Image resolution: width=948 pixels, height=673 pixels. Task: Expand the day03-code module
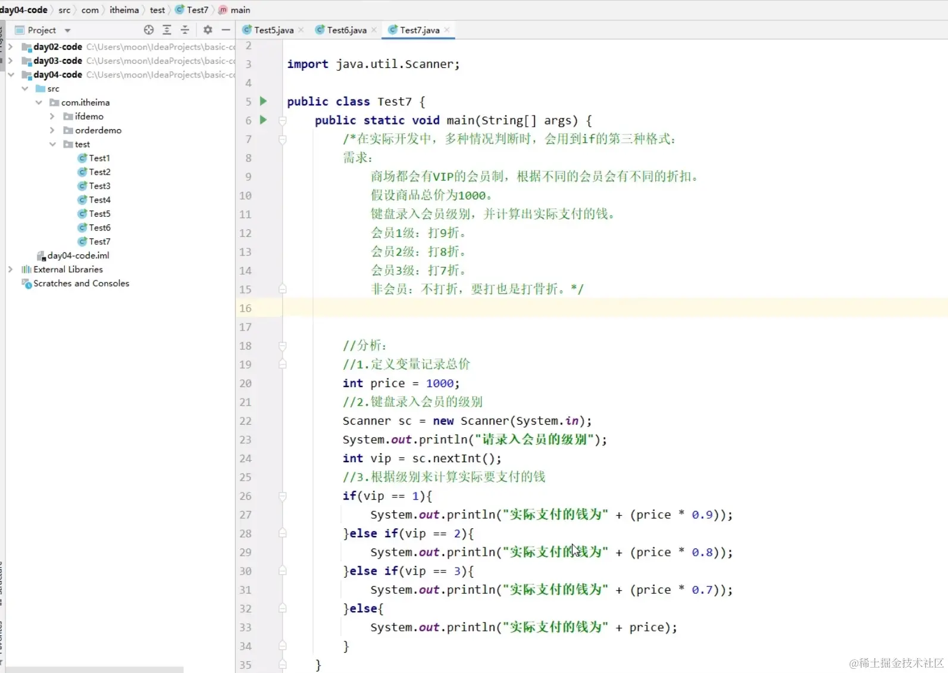point(10,61)
